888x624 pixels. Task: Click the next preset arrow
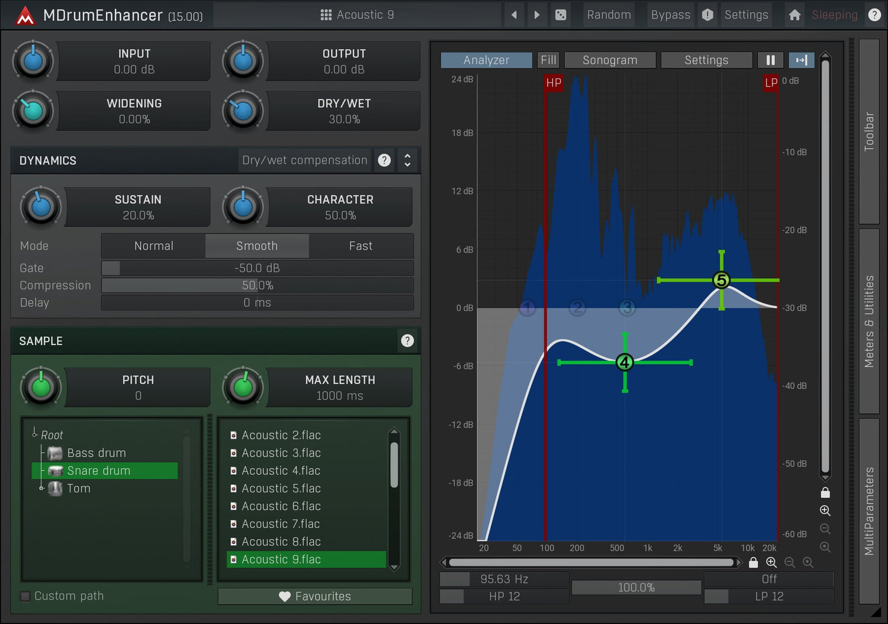(536, 15)
